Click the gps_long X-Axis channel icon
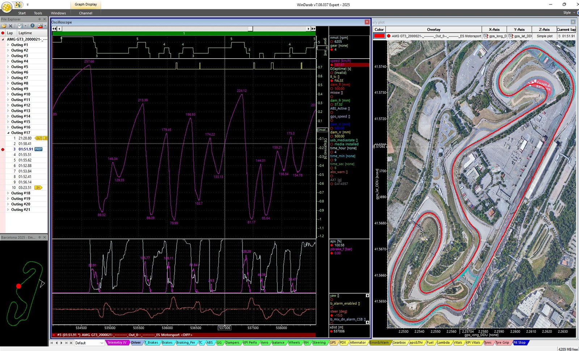 coord(486,36)
